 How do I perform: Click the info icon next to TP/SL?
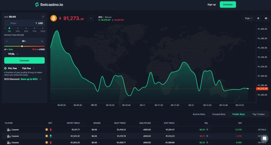[17, 54]
